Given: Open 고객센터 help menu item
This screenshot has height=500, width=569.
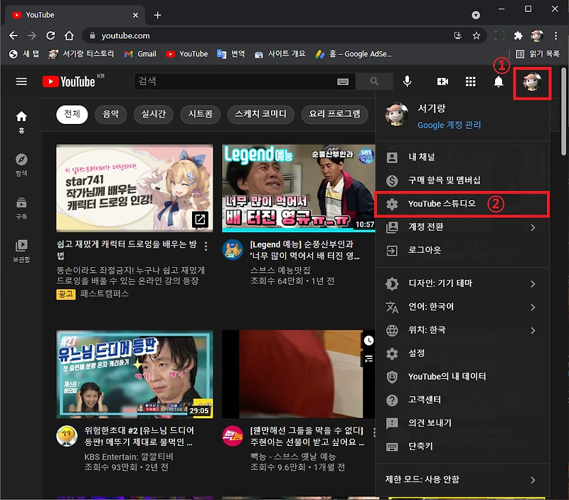Looking at the screenshot, I should 462,400.
